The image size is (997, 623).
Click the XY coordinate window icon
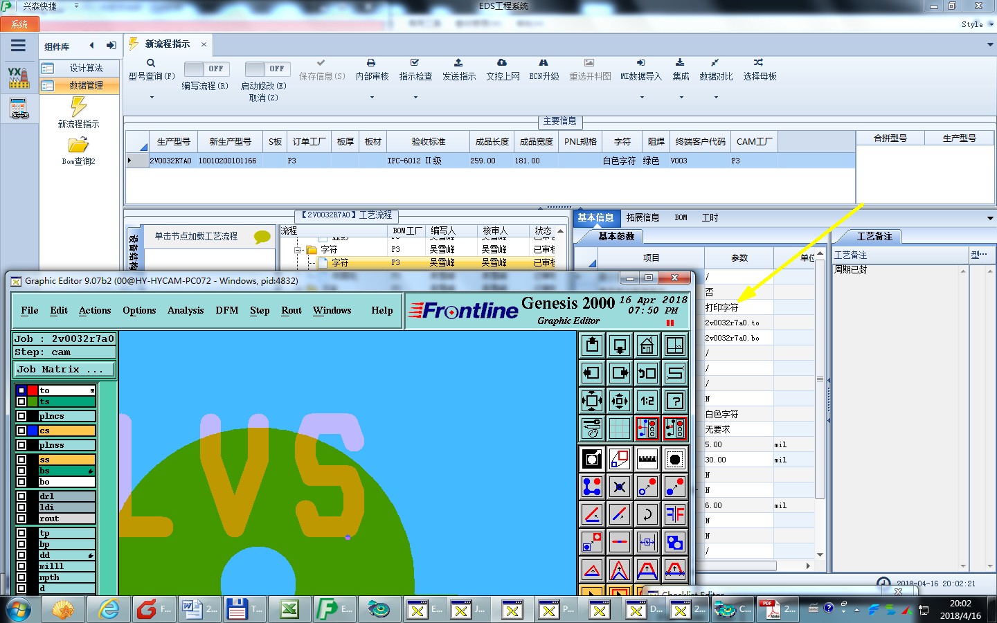[675, 345]
